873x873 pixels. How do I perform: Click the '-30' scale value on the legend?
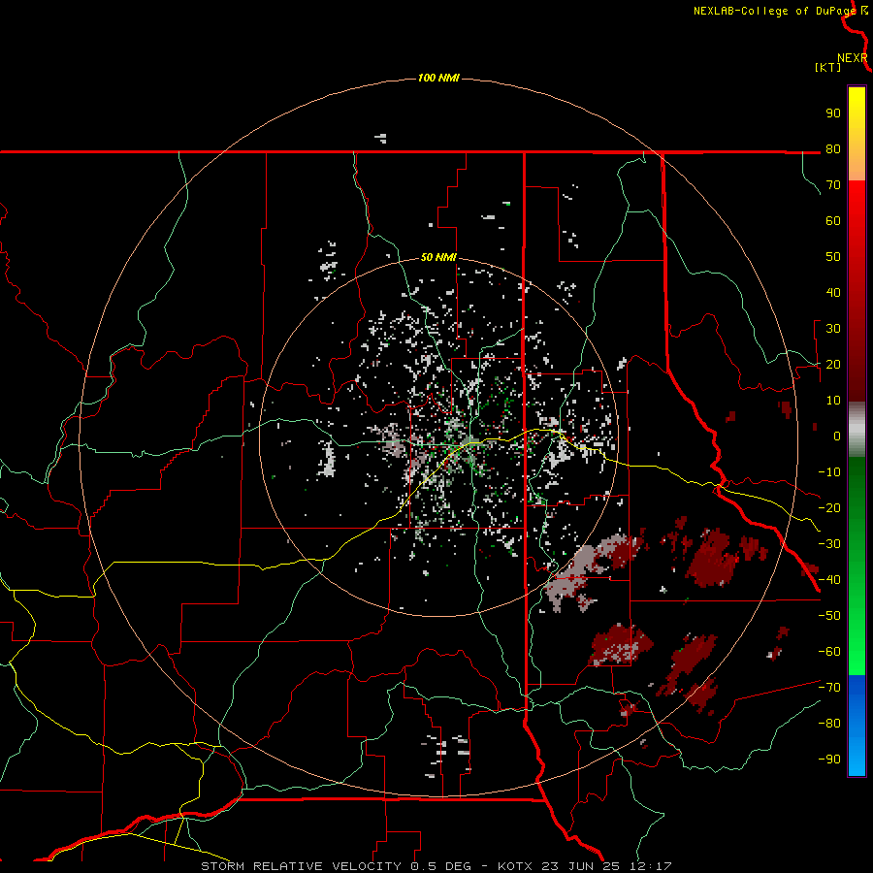tap(829, 544)
